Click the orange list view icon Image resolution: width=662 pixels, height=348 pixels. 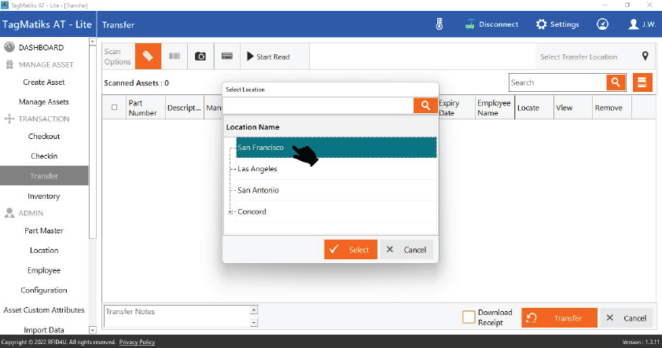[643, 82]
